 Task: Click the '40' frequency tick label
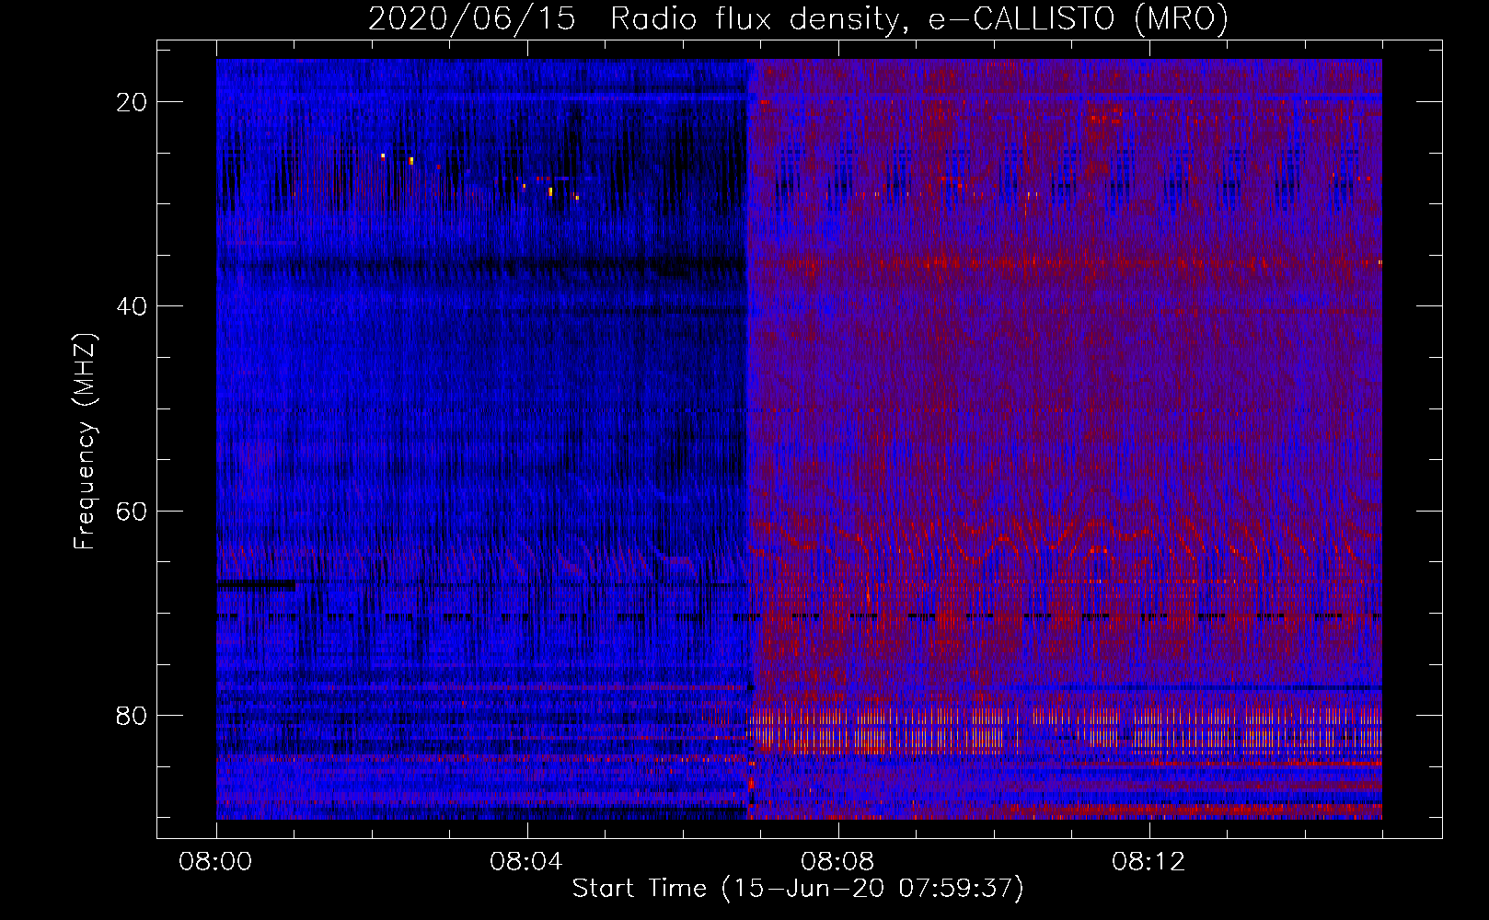(x=132, y=306)
